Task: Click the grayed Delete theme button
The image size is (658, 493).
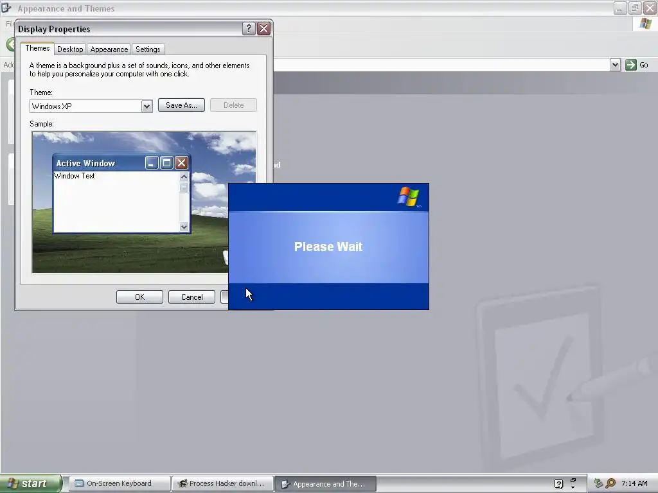Action: pyautogui.click(x=233, y=105)
